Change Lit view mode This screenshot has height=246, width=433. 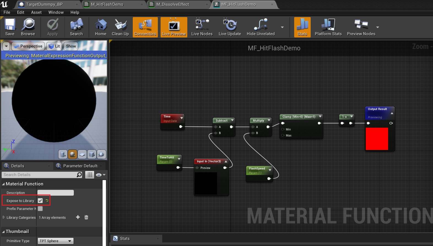pyautogui.click(x=54, y=46)
